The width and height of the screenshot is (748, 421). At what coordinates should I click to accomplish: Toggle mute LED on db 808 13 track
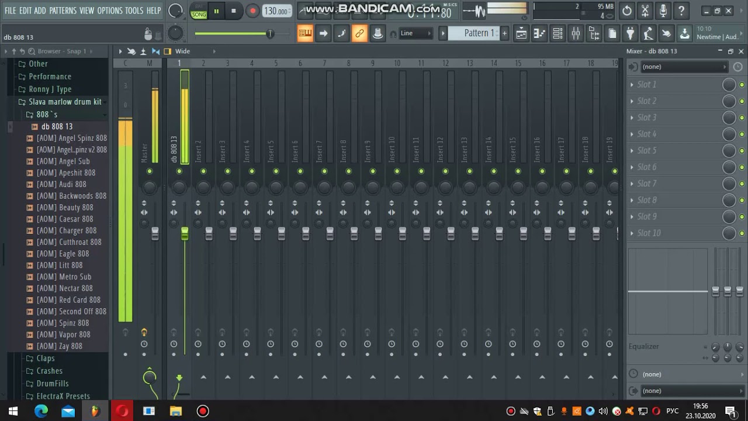point(179,171)
